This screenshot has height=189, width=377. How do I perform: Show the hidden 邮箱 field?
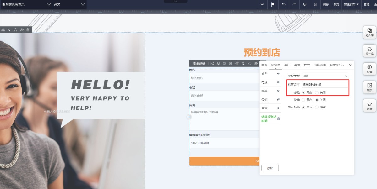[x=278, y=91]
